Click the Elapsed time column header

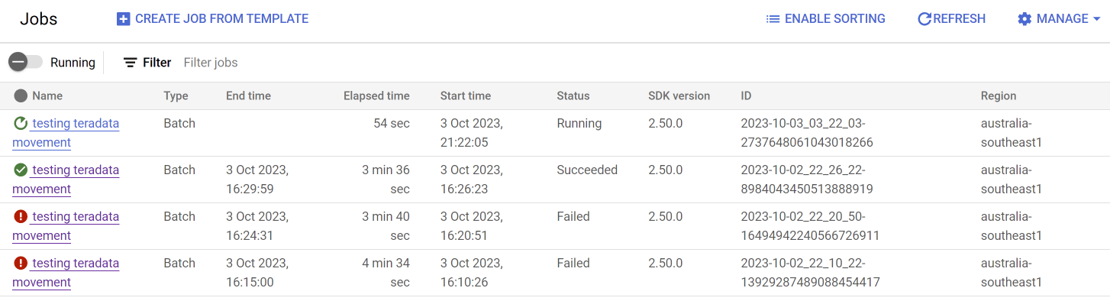click(376, 95)
